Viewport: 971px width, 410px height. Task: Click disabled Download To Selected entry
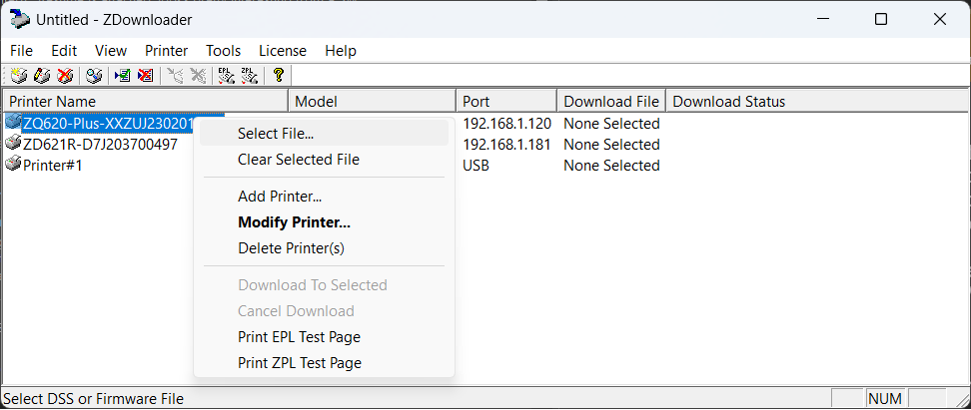[324, 285]
